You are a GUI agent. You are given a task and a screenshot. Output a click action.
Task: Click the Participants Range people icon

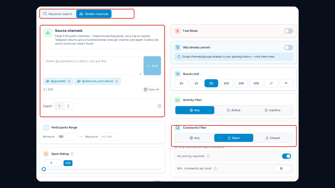[46, 127]
